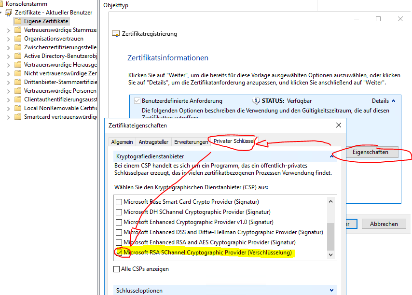Switch to the Erweiterungen tab

tap(191, 142)
